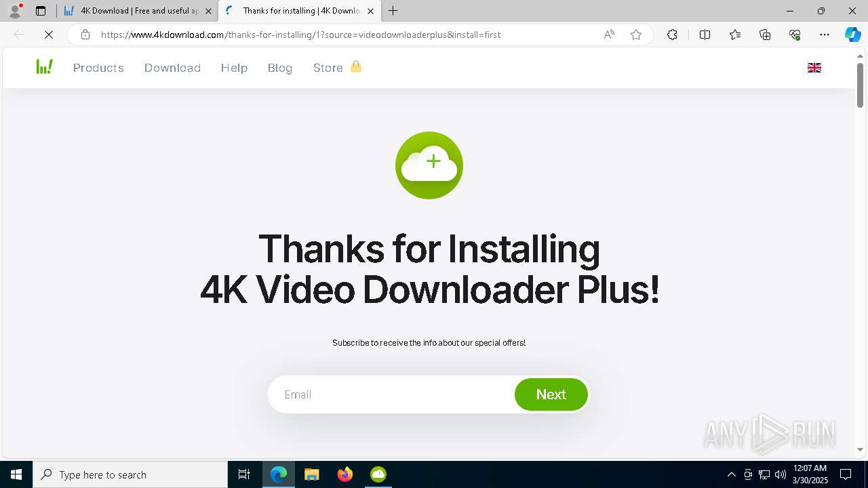Open the network status icon
This screenshot has width=868, height=488.
tap(764, 474)
